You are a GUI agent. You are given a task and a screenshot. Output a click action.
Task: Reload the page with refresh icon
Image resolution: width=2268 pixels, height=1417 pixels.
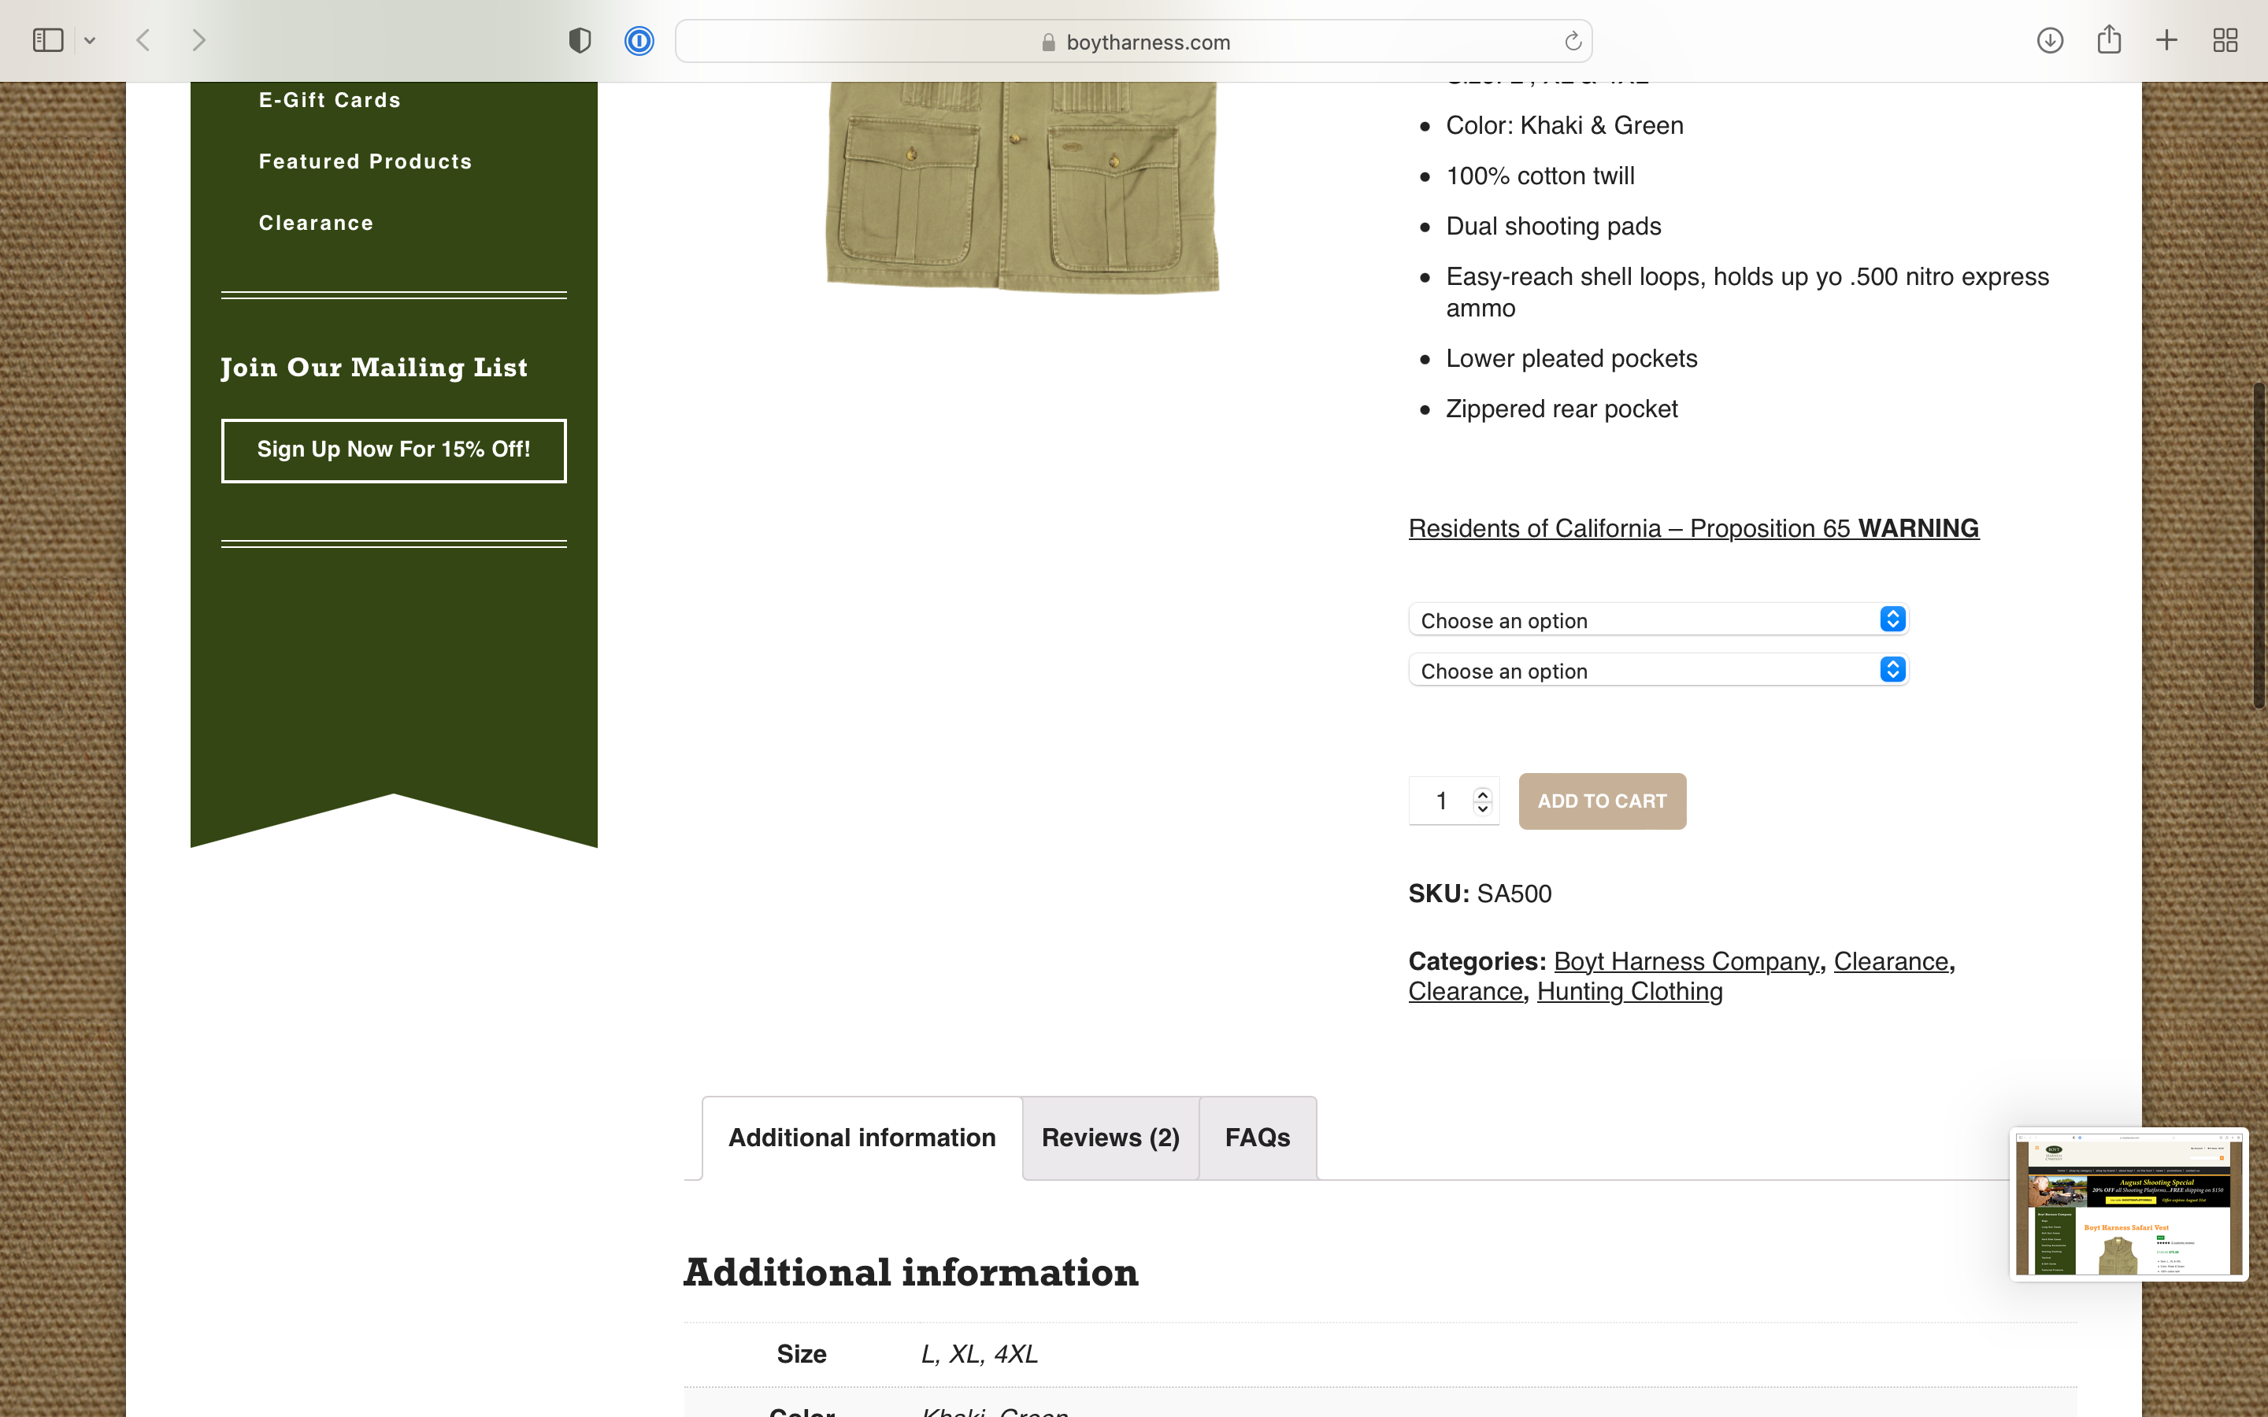(x=1573, y=41)
